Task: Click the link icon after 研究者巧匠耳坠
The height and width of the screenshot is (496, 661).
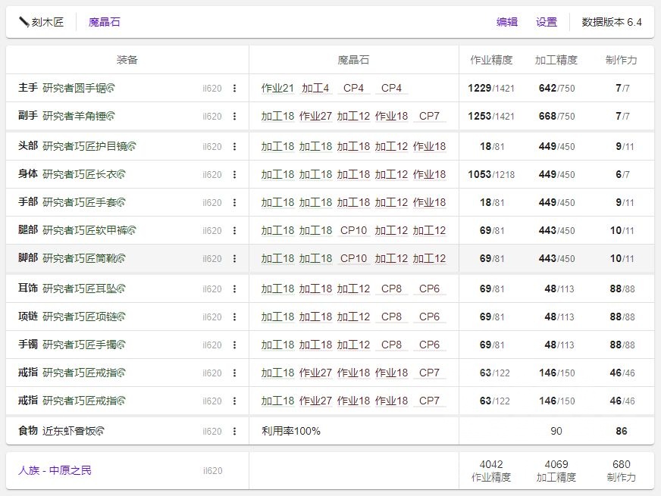Action: [x=121, y=289]
